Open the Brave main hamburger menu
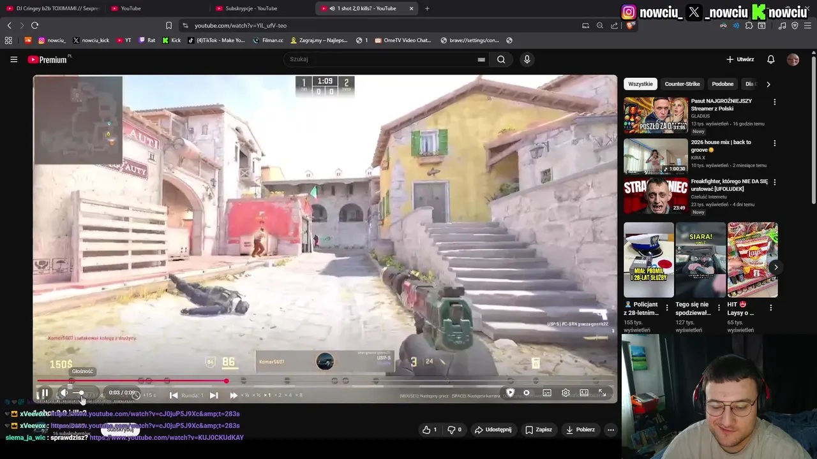The image size is (817, 459). 807,25
